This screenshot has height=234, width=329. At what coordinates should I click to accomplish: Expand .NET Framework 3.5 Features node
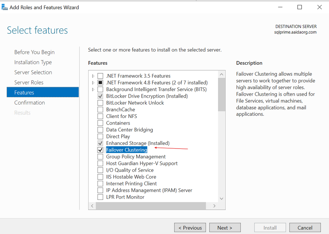point(93,76)
